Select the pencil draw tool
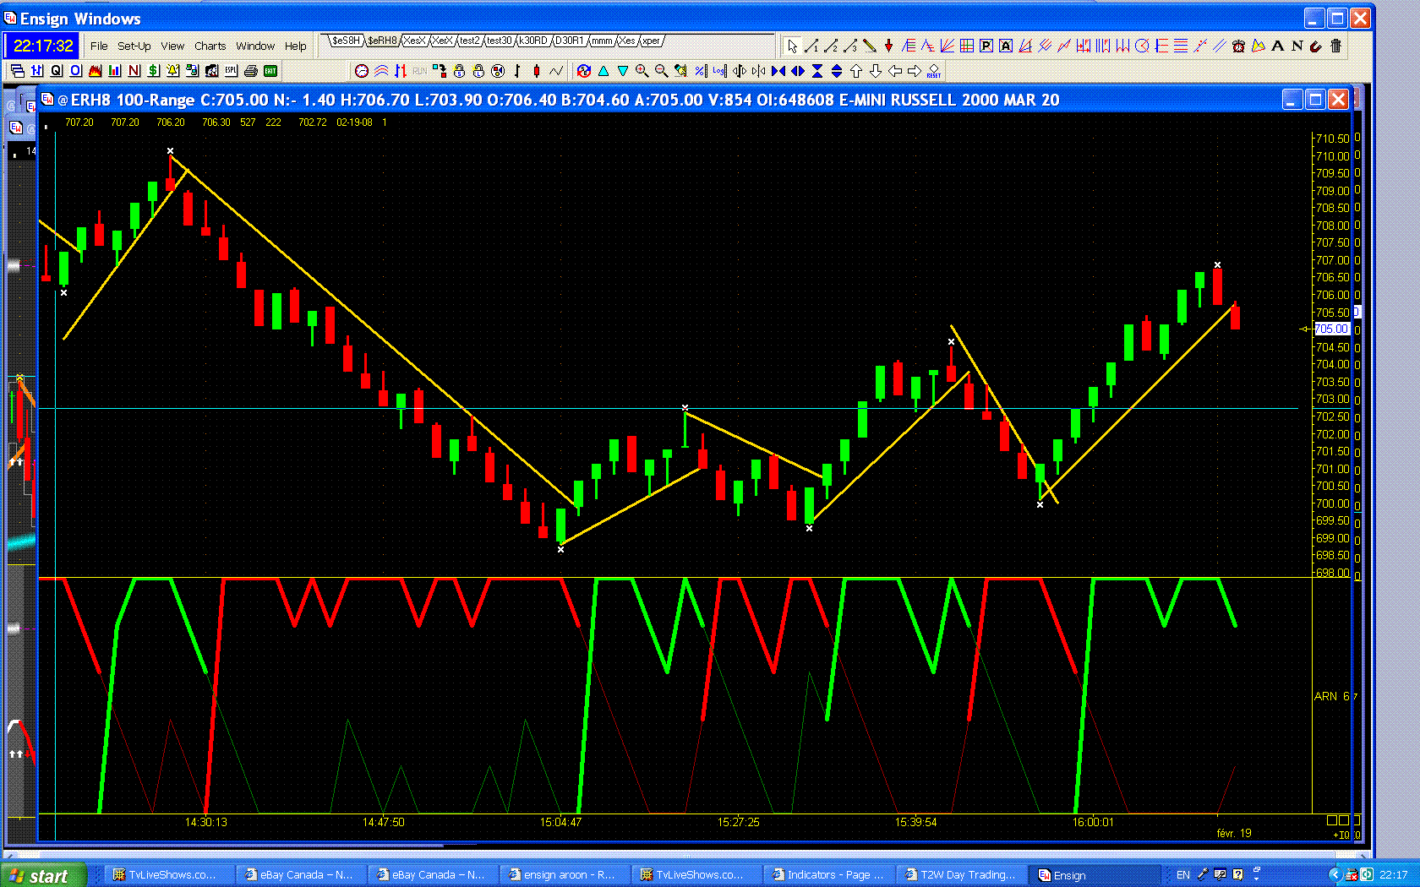 (869, 46)
